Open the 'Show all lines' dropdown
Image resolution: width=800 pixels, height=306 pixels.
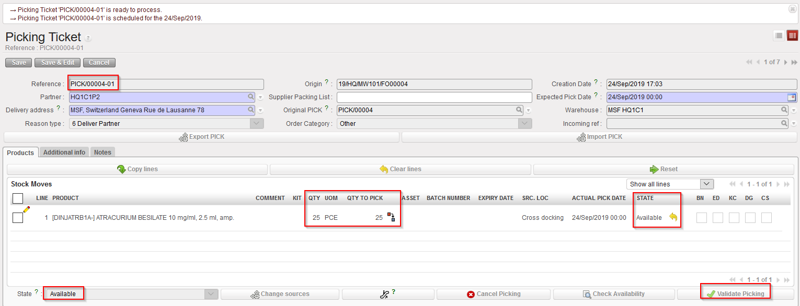[670, 184]
